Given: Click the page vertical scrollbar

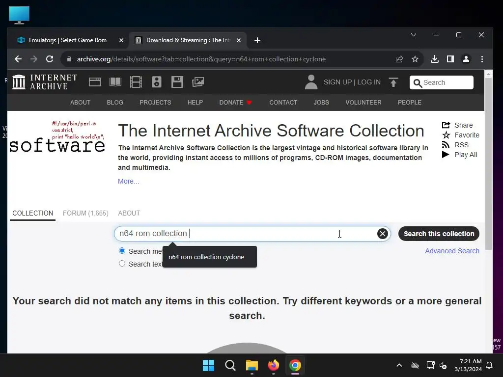Looking at the screenshot, I should pyautogui.click(x=488, y=163).
